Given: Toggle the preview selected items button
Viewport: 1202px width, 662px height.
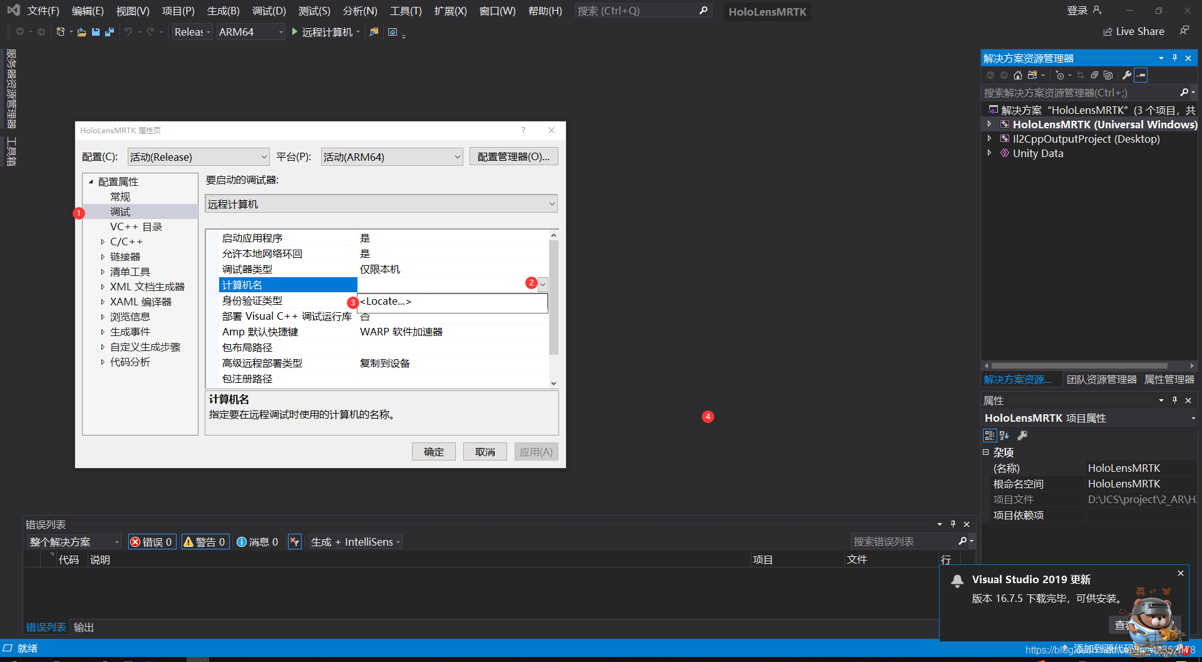Looking at the screenshot, I should [1141, 75].
